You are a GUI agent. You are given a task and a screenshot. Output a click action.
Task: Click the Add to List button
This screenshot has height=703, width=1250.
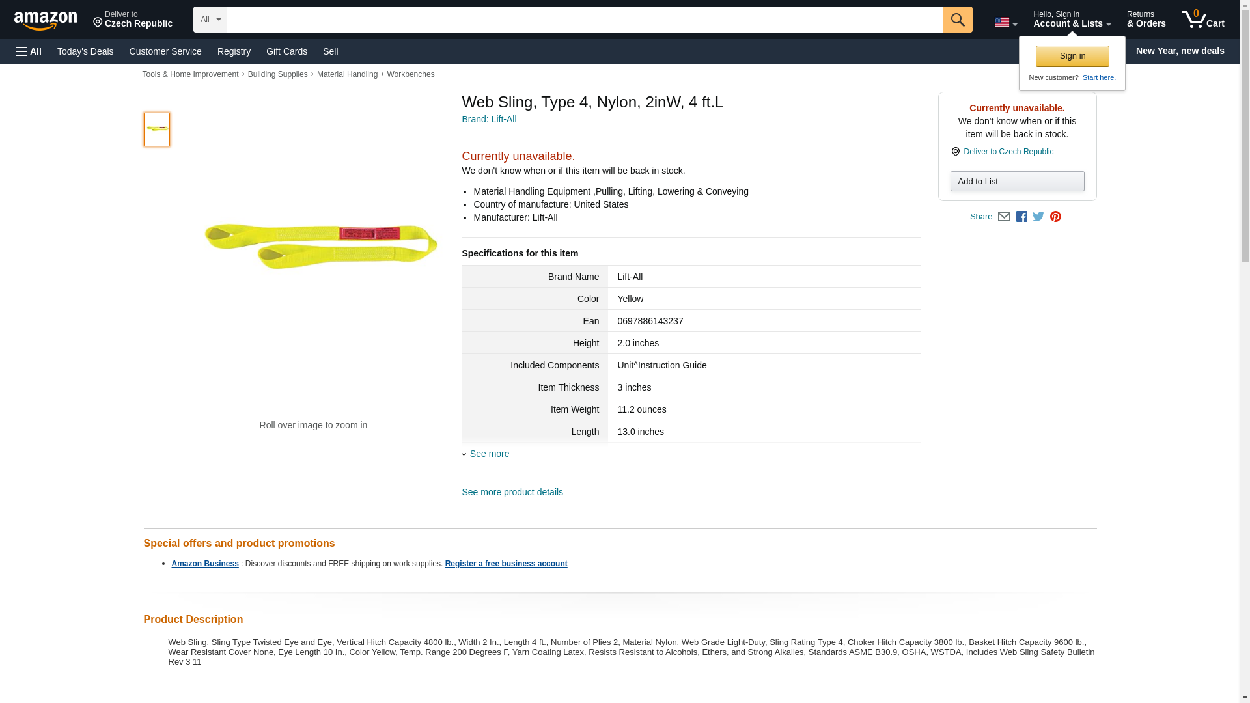1017,182
